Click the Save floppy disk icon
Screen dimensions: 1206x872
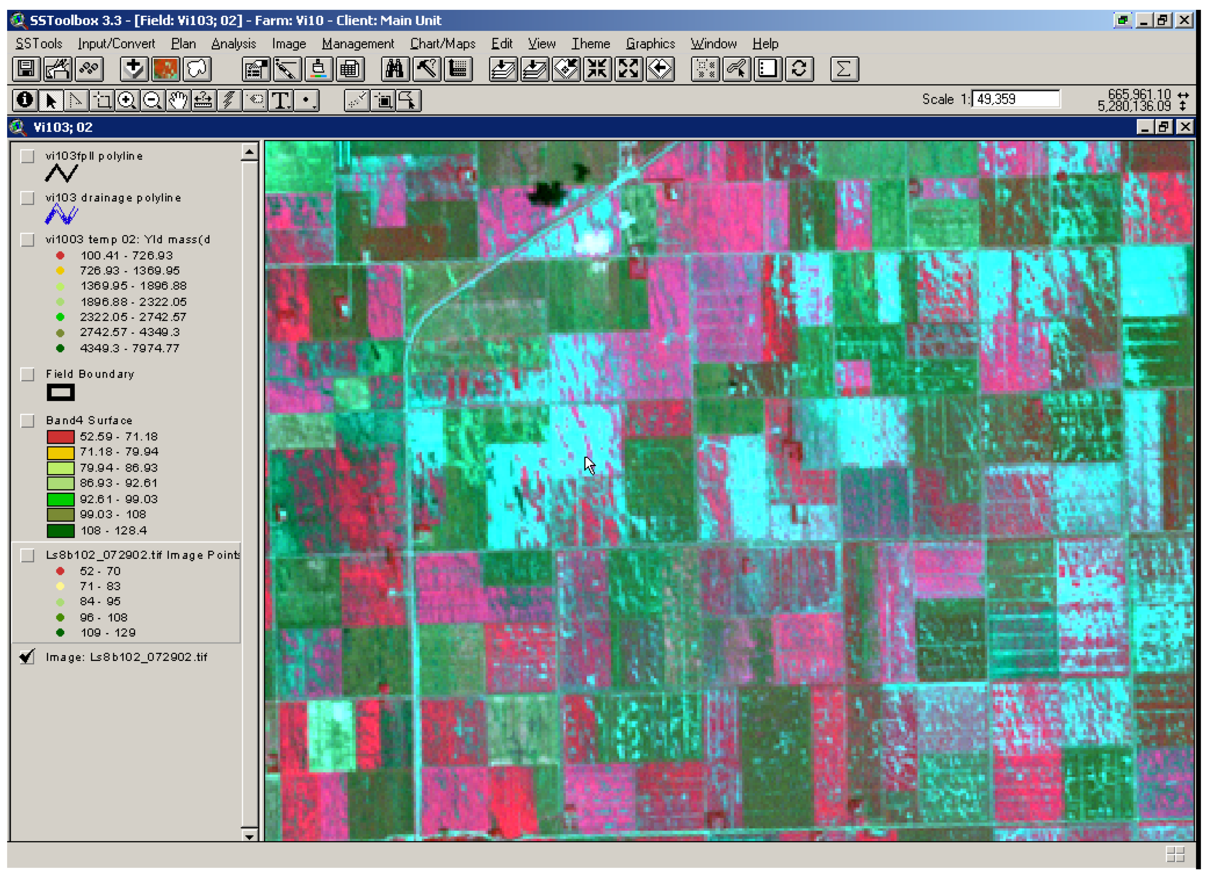[27, 69]
